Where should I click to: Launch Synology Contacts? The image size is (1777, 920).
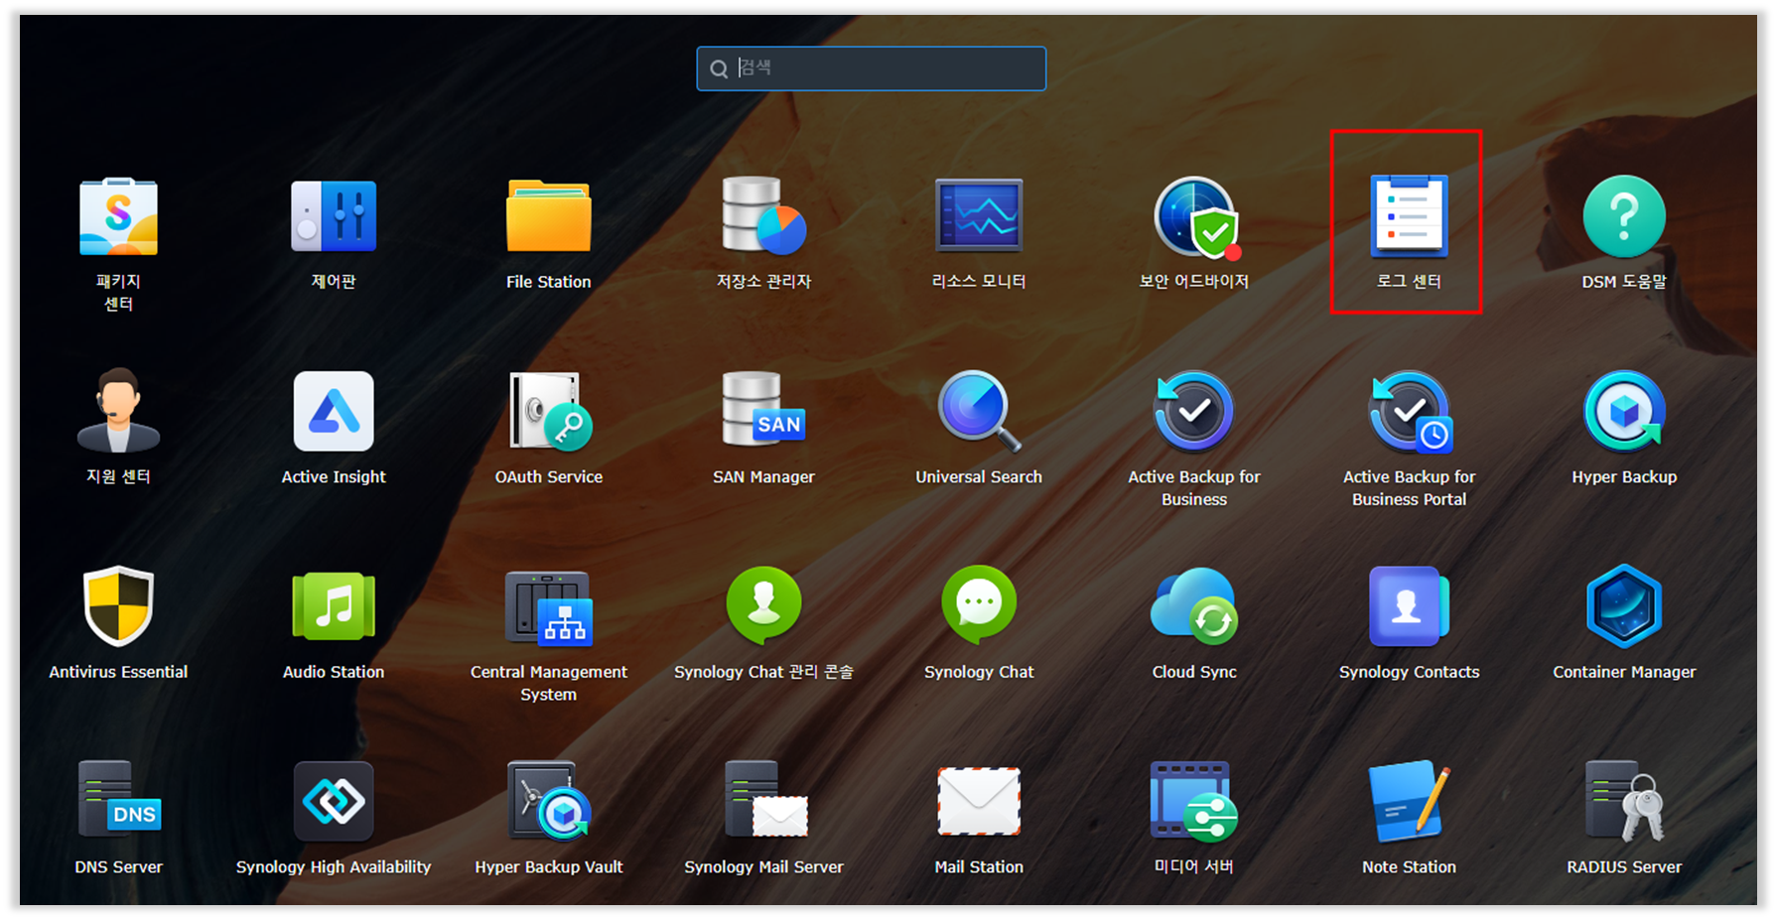point(1409,606)
